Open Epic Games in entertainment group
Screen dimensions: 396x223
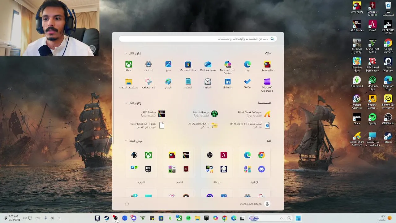(148, 169)
